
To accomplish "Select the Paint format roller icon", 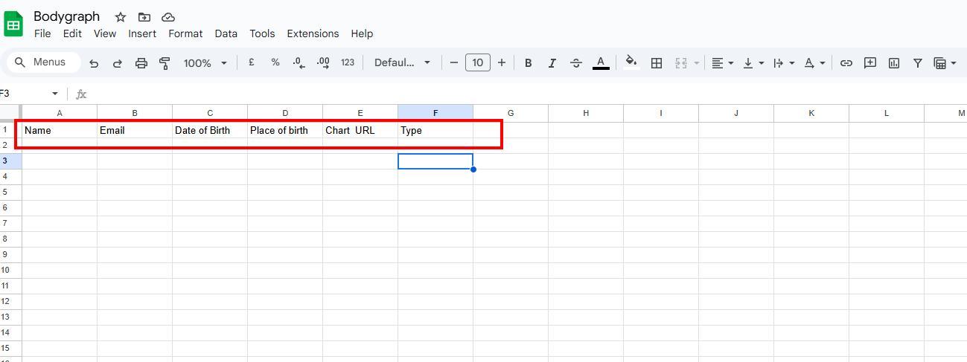I will click(165, 63).
